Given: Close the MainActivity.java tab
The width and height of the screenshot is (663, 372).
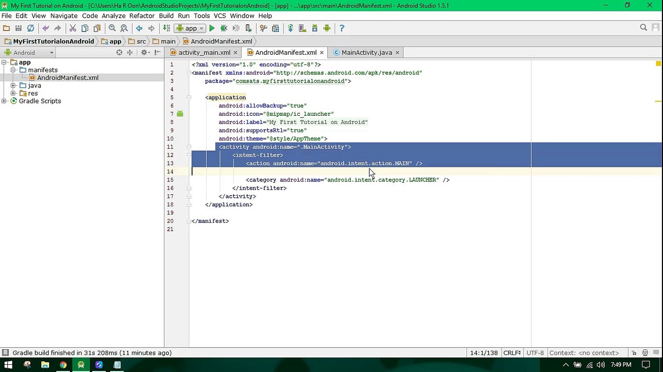Looking at the screenshot, I should click(397, 53).
